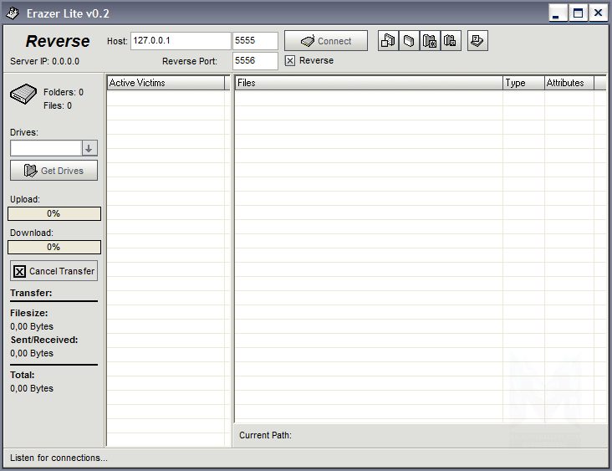612x471 pixels.
Task: Click the Current Path label
Action: coord(265,435)
